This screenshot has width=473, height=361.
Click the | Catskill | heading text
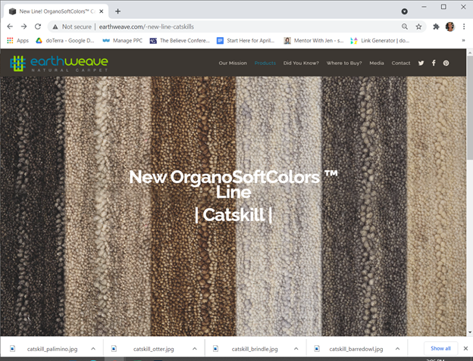click(x=233, y=215)
